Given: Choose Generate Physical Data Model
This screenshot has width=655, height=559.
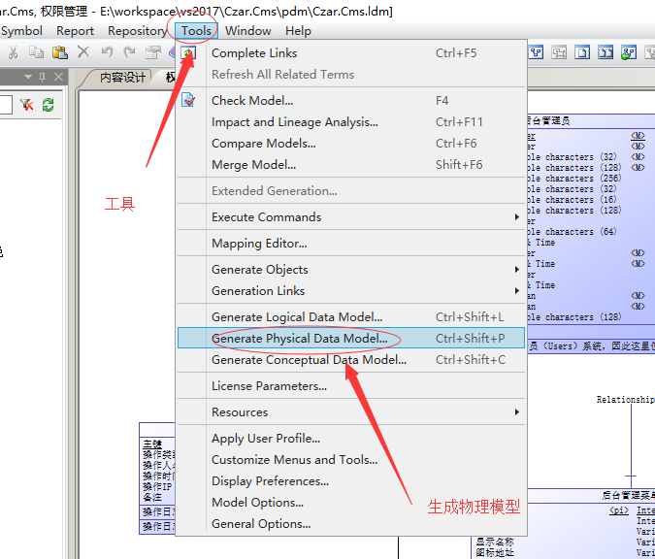Looking at the screenshot, I should click(x=351, y=338).
